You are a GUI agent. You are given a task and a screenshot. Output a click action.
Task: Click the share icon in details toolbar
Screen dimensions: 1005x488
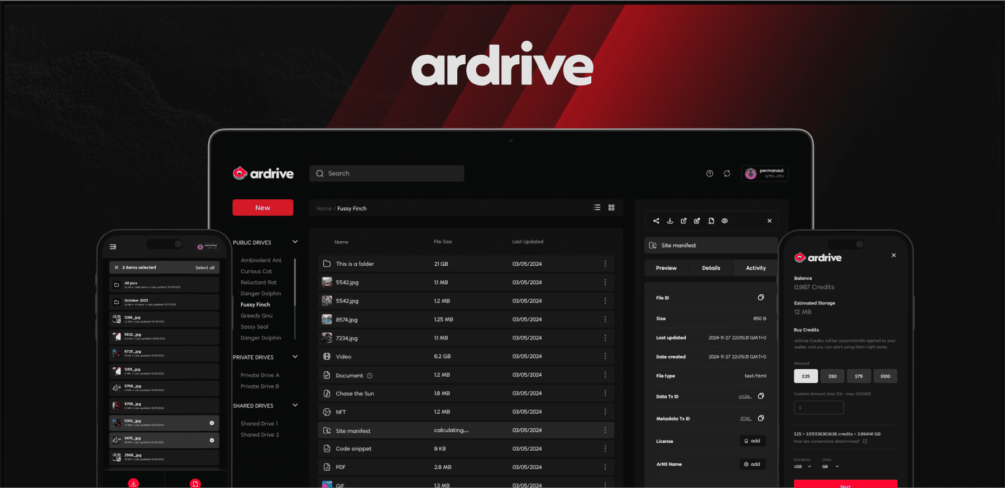click(x=656, y=221)
